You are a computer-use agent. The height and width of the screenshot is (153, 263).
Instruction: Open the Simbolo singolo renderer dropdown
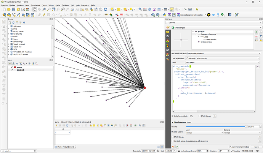pos(217,28)
